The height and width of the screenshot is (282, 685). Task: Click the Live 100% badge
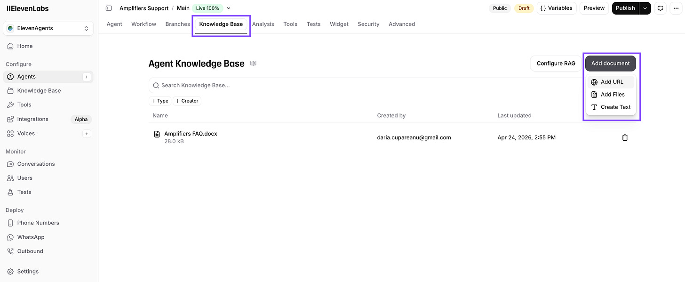tap(207, 8)
